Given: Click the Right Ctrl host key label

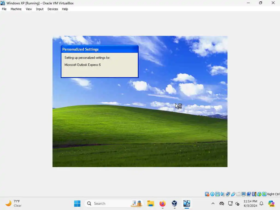Looking at the screenshot, I should tap(273, 194).
